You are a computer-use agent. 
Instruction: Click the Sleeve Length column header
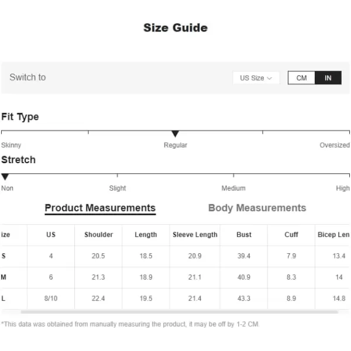[x=195, y=235]
